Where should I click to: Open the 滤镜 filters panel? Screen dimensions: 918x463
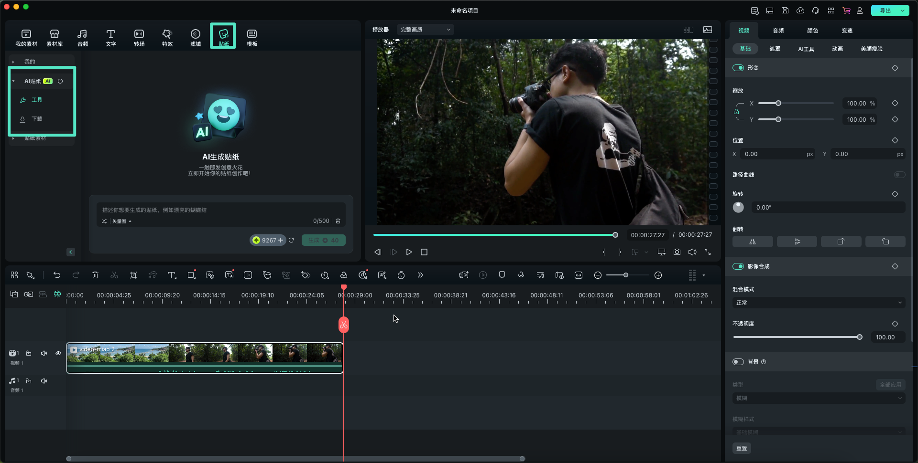coord(195,37)
